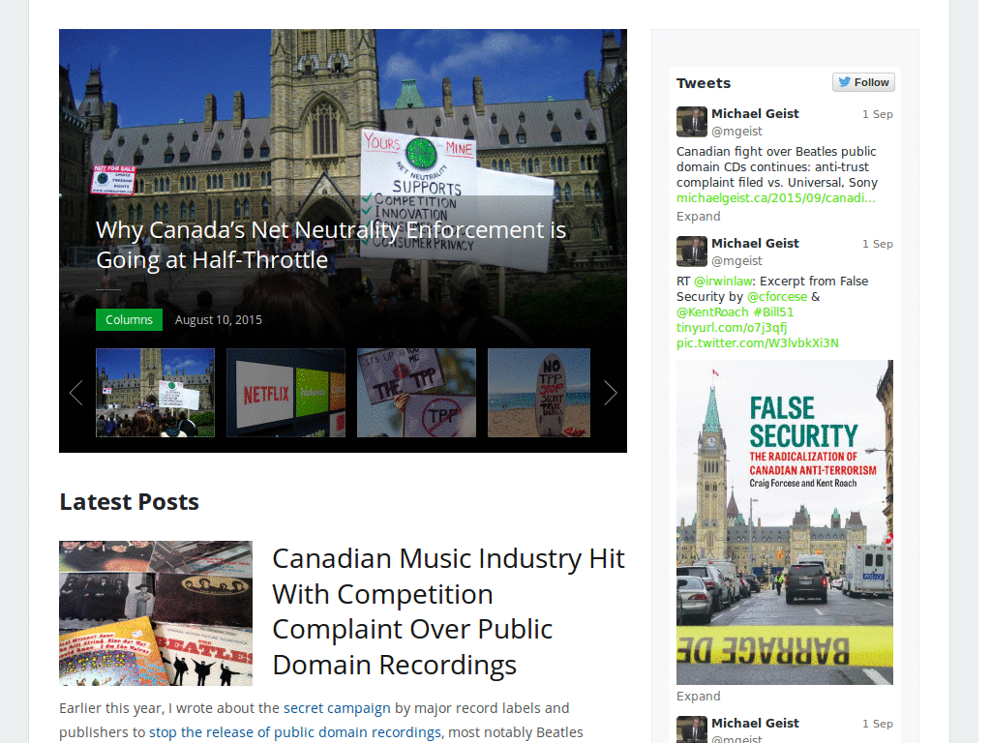Viewport: 991px width, 743px height.
Task: Open Michael Geist name on first tweet
Action: (755, 114)
